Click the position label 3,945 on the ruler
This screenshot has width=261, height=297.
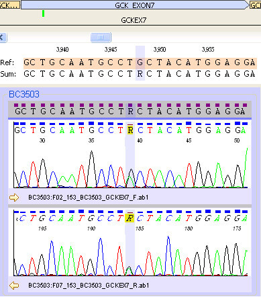[111, 50]
